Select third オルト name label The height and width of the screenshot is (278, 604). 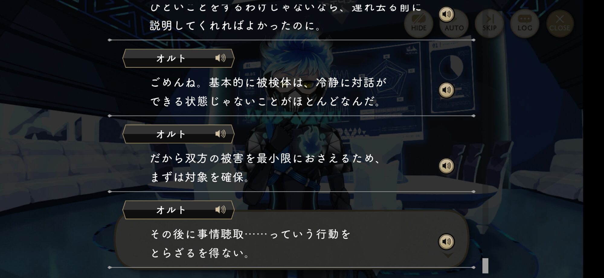(x=171, y=210)
